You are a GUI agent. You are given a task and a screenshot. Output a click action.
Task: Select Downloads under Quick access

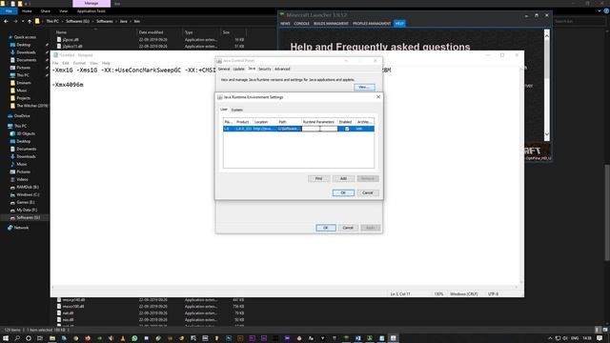coord(26,52)
